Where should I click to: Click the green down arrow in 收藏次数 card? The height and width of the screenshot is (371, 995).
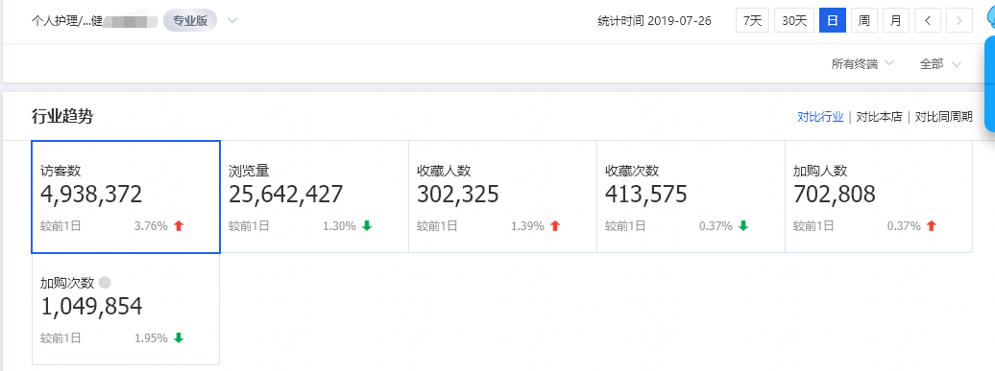pyautogui.click(x=743, y=225)
